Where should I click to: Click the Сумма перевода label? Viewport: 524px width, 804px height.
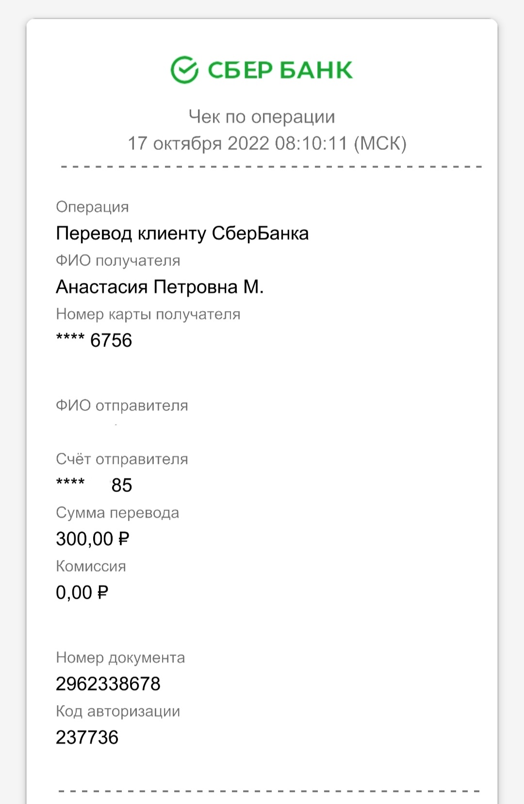click(117, 513)
